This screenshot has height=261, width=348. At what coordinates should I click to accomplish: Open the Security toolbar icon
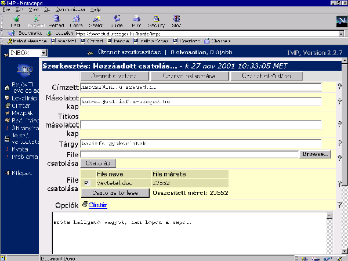[156, 20]
